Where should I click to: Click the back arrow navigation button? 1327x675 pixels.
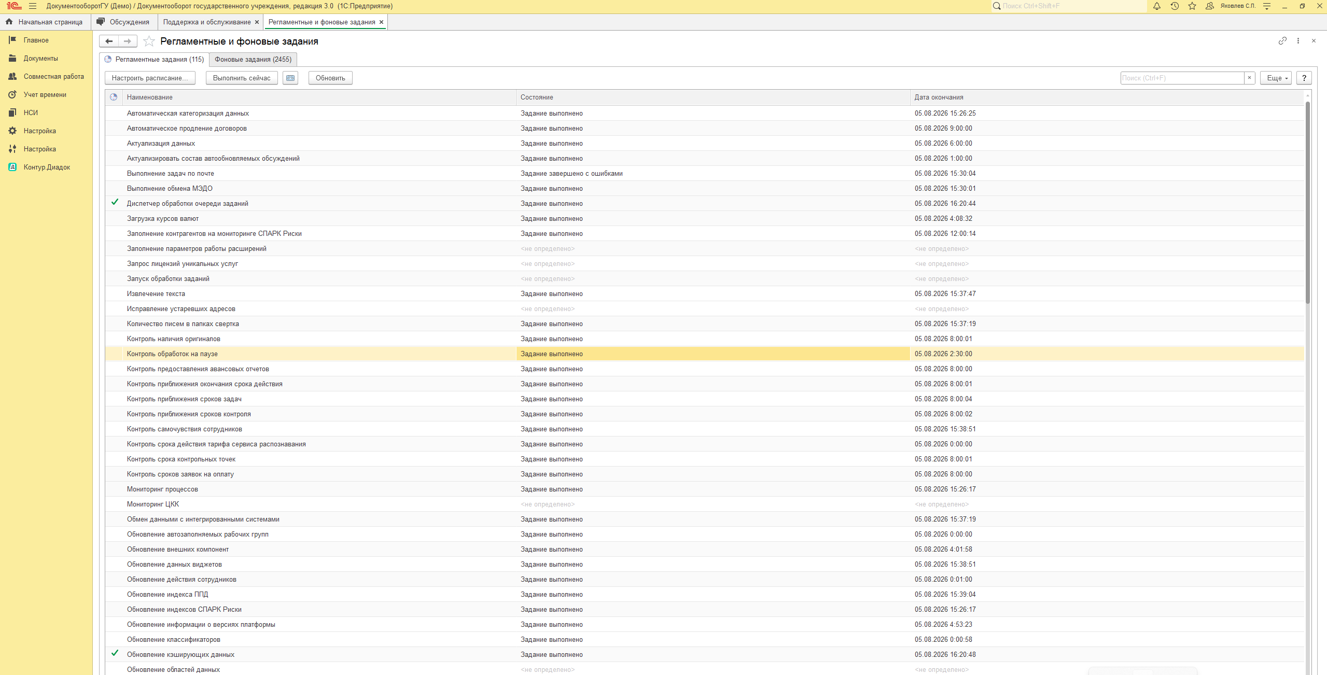[109, 41]
